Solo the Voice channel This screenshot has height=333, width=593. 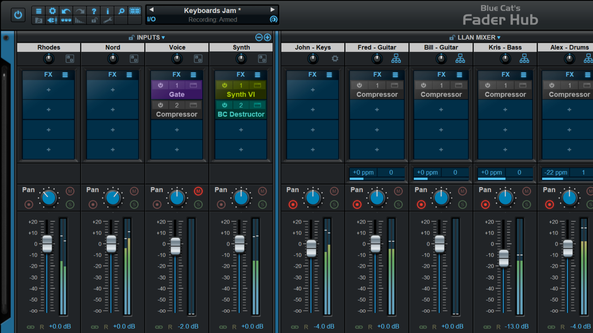[199, 204]
